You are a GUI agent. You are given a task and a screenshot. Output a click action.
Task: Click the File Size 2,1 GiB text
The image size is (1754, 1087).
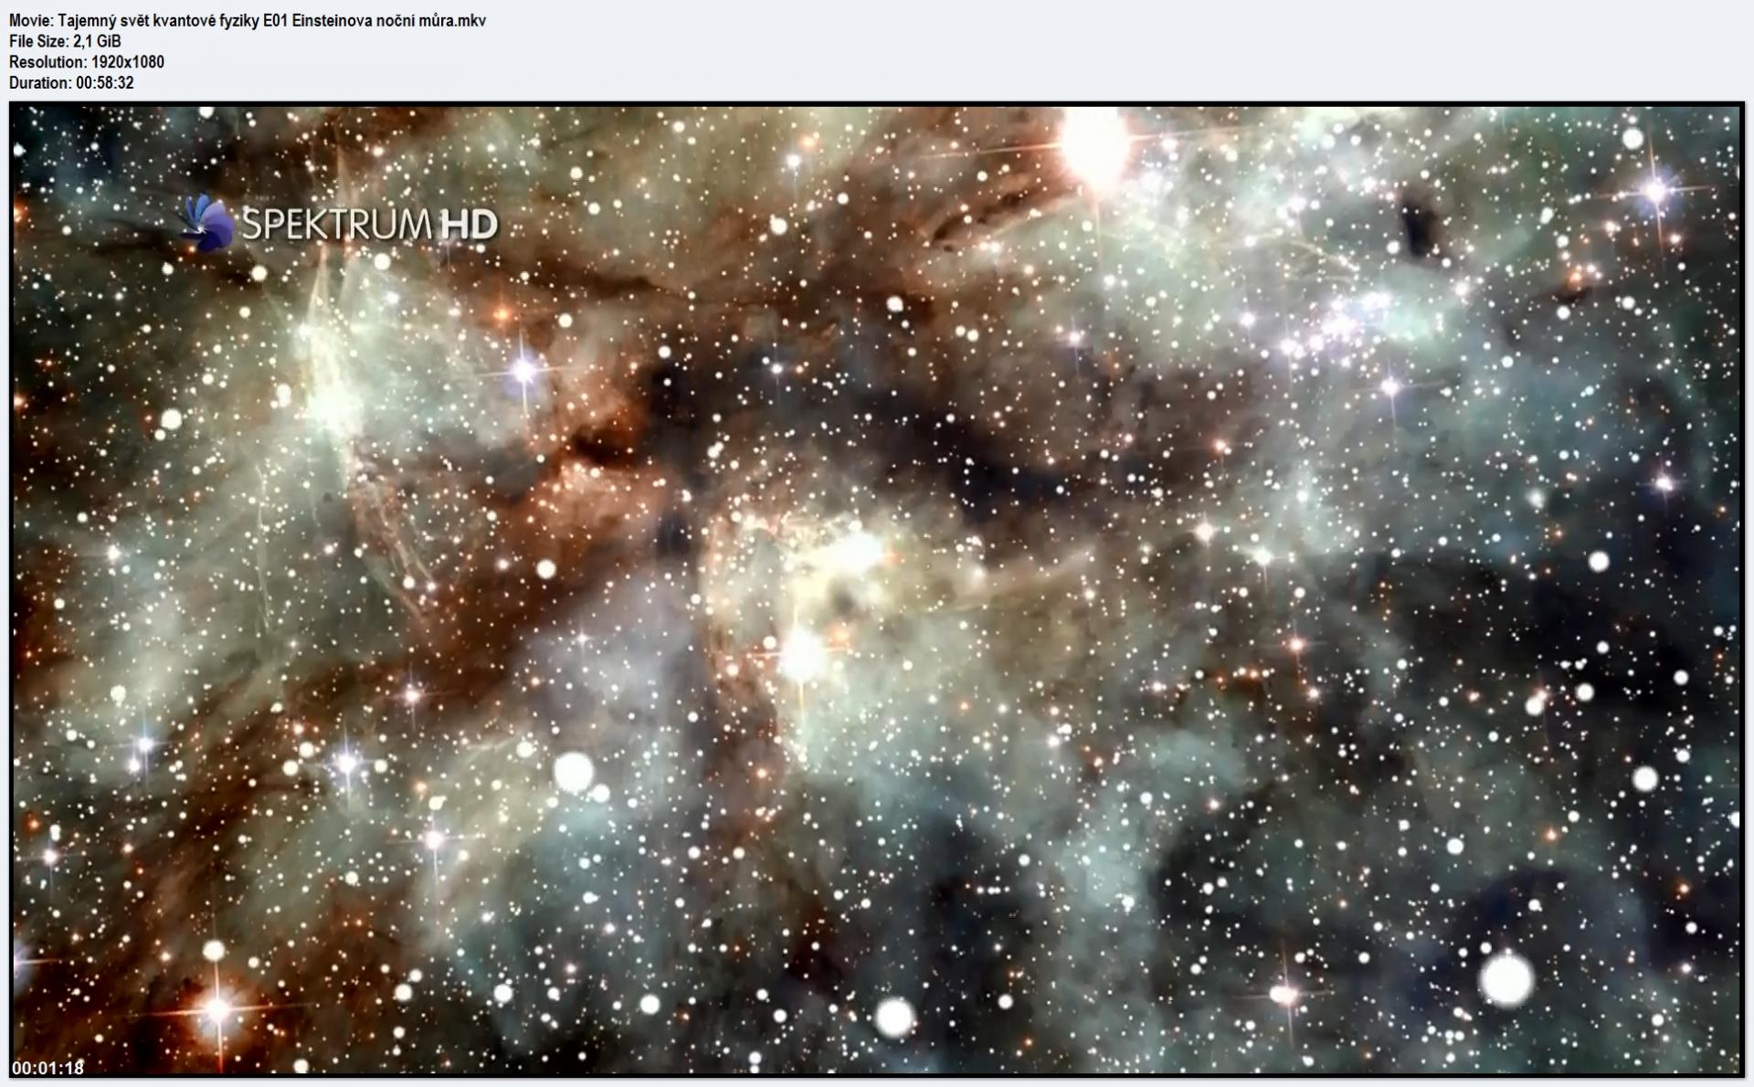point(65,41)
